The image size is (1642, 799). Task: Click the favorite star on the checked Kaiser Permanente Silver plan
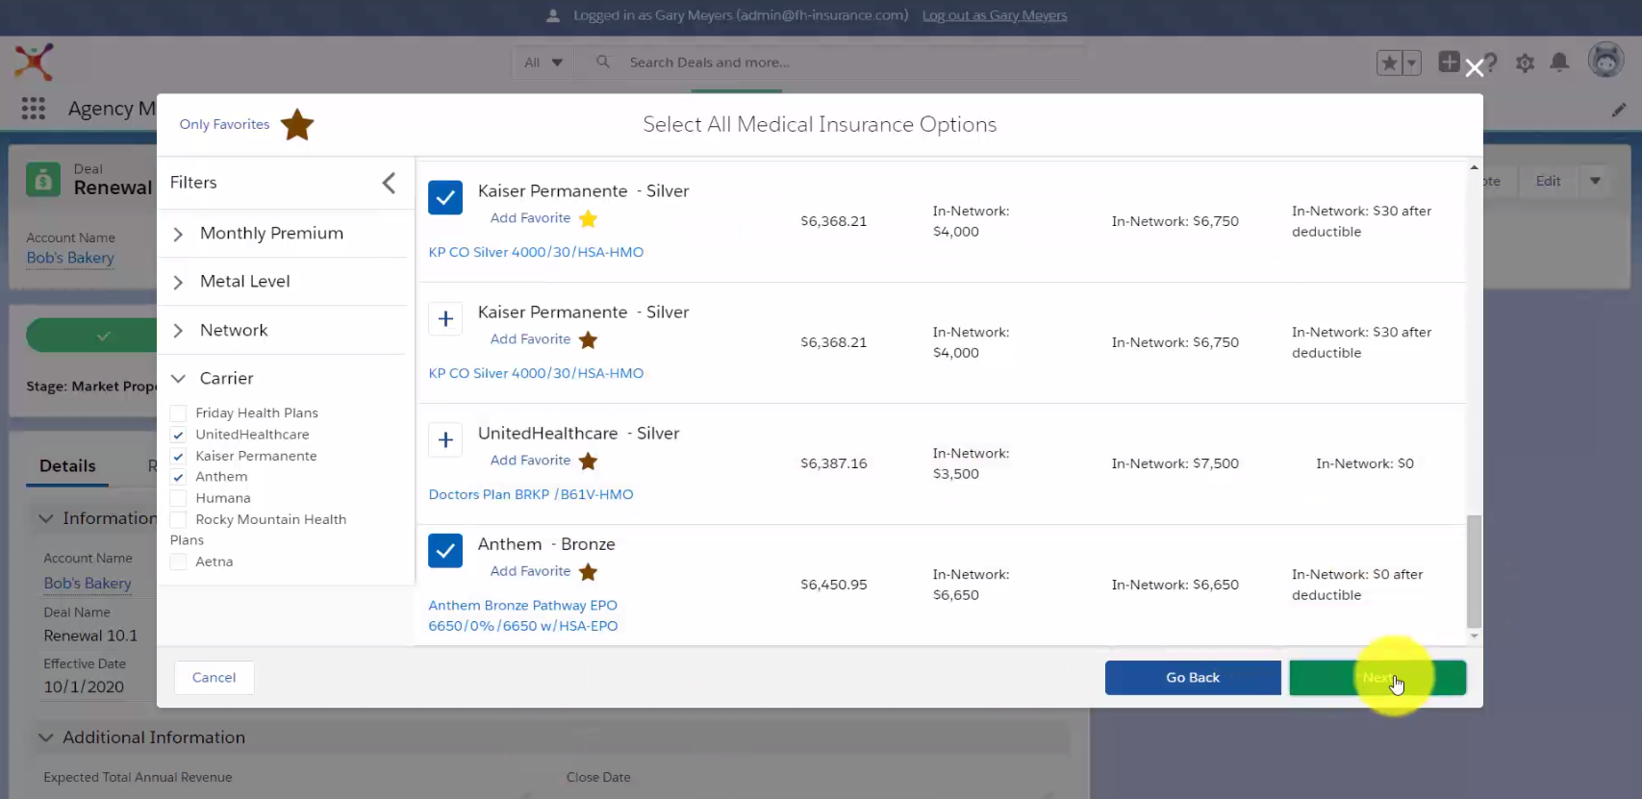click(588, 219)
